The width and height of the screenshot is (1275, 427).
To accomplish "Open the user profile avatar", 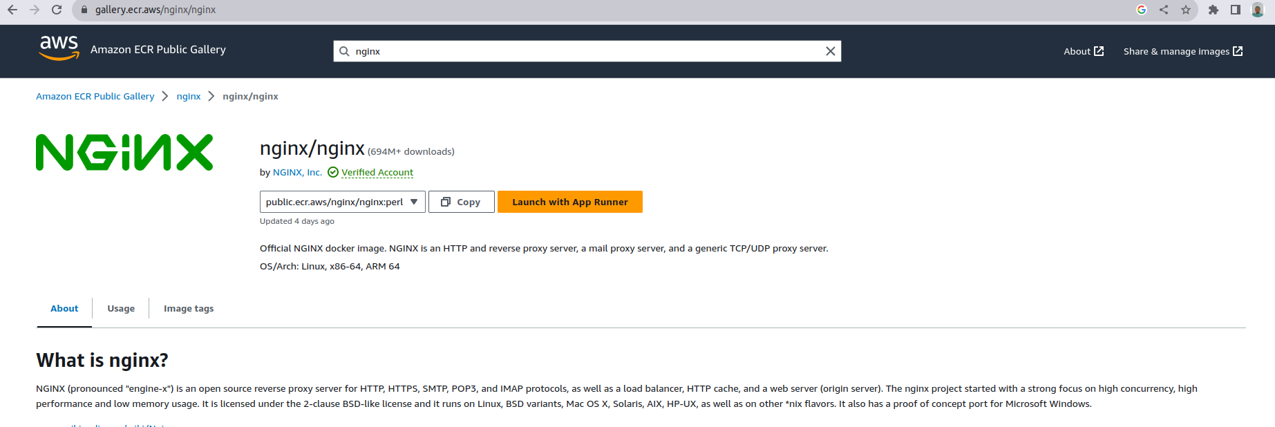I will [x=1258, y=10].
